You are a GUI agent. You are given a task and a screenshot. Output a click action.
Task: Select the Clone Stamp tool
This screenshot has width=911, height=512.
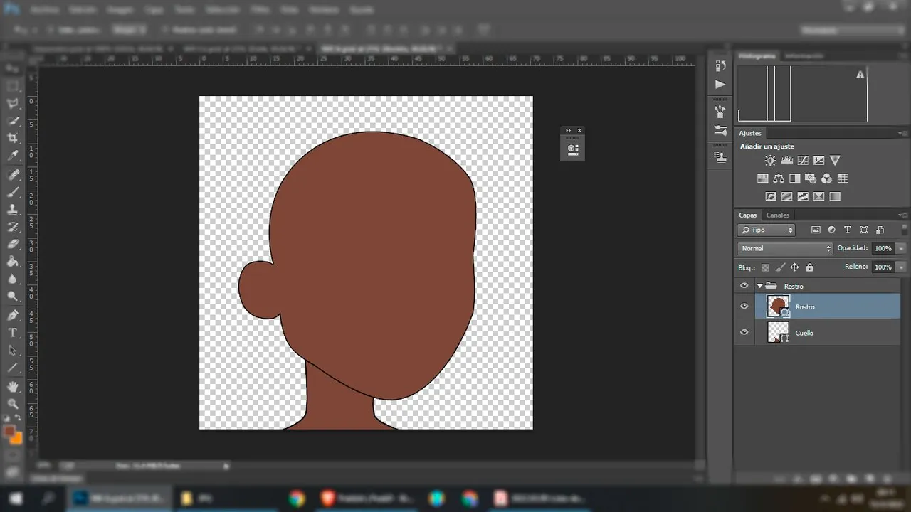[x=13, y=210]
